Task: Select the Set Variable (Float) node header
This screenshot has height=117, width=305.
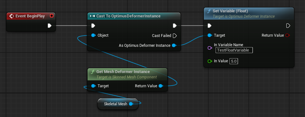Action: [x=249, y=14]
